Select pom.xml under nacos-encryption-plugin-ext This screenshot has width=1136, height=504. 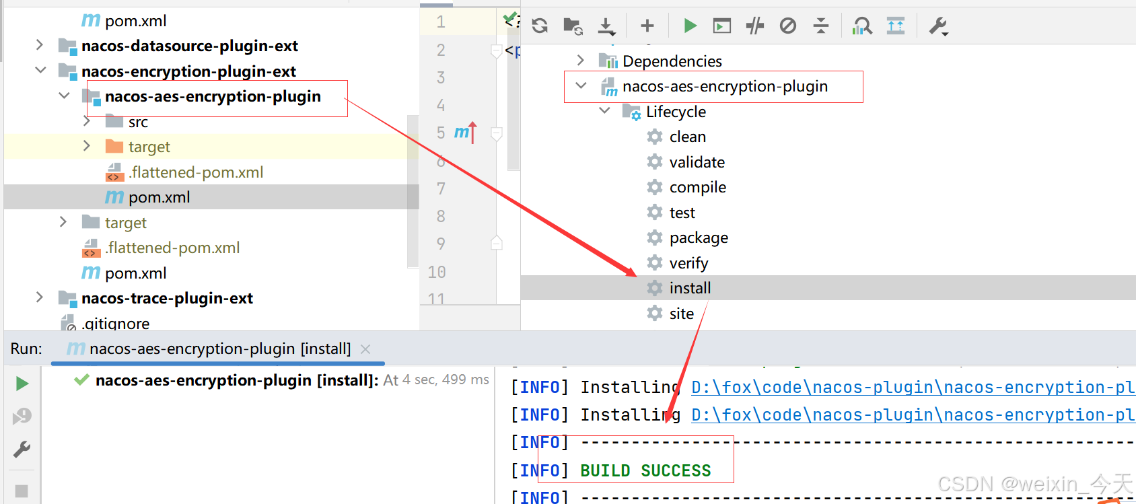[x=135, y=273]
